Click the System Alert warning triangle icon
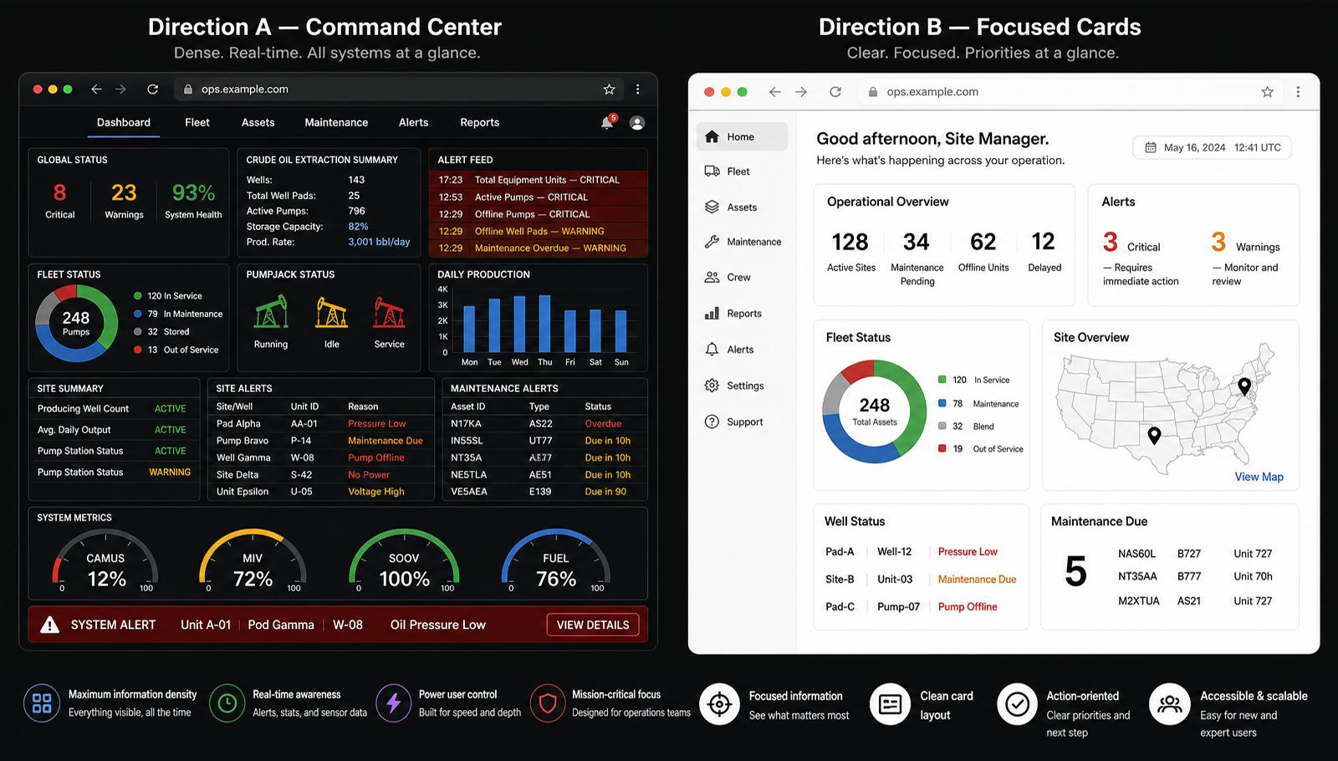 point(50,625)
